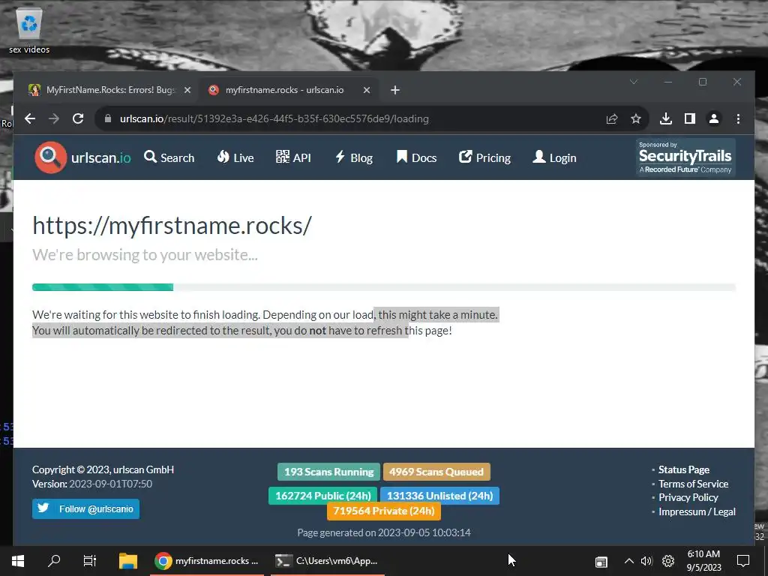
Task: Go to the Blog page
Action: (354, 157)
